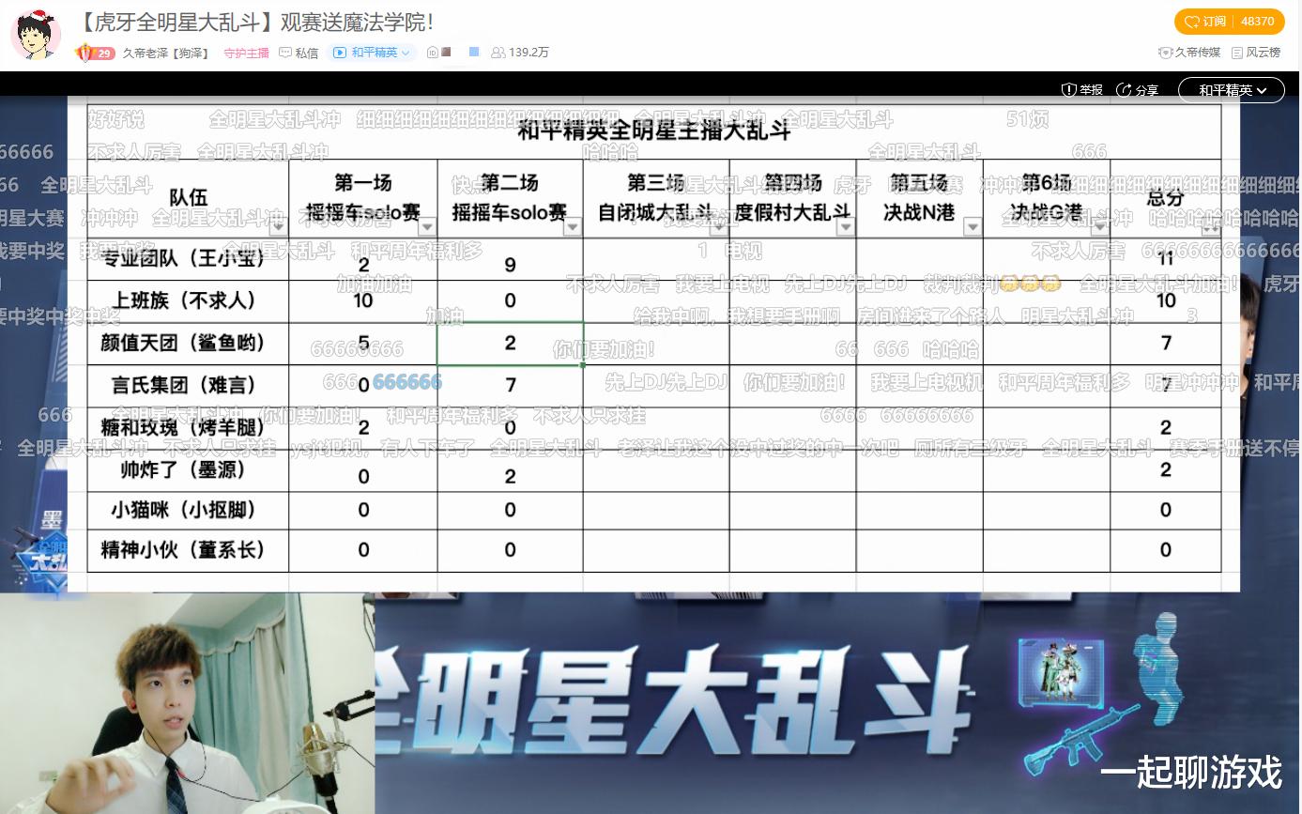This screenshot has width=1302, height=814.
Task: Select highlighted 第二场 cell for 颜值天团
Action: point(510,344)
